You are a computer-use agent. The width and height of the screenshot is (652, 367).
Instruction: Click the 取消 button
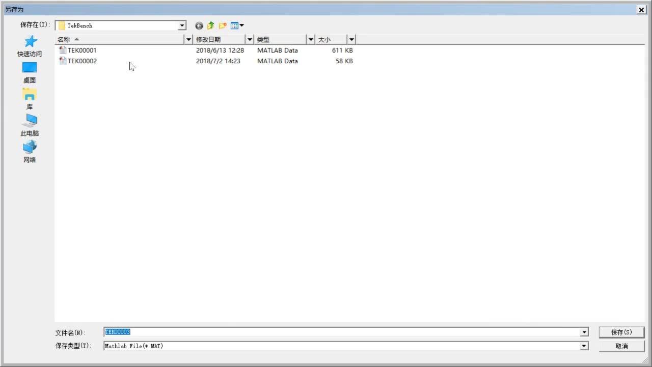click(621, 346)
